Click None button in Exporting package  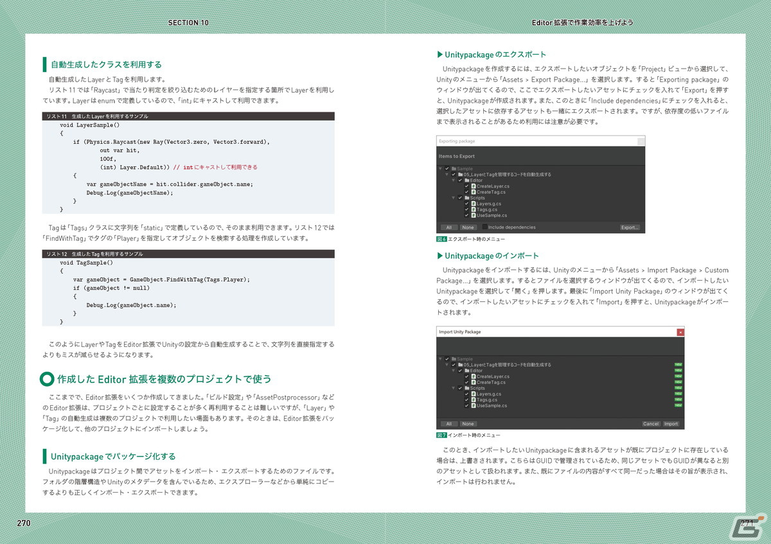468,227
